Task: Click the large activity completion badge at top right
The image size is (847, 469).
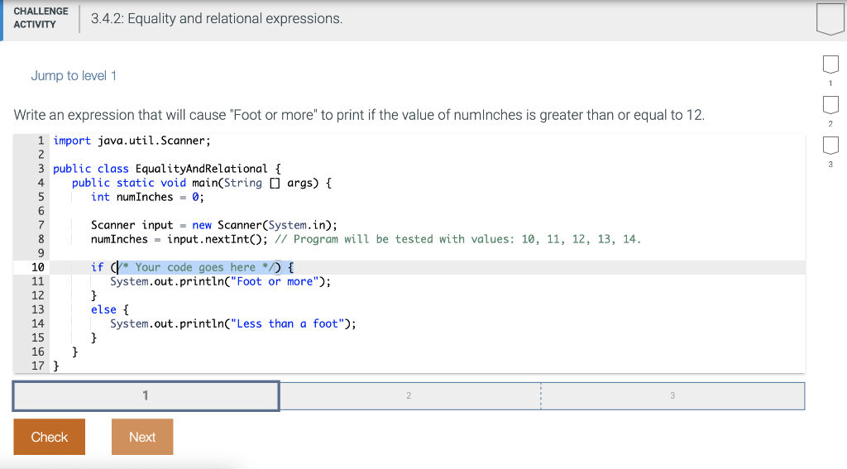Action: [830, 19]
